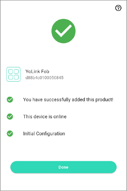Viewport: 127px width, 191px height.
Task: Select the 'This device is online' status line
Action: [45, 116]
